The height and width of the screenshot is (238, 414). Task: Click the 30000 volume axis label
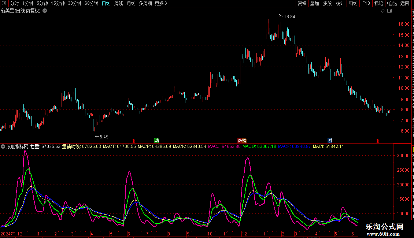coord(403,156)
